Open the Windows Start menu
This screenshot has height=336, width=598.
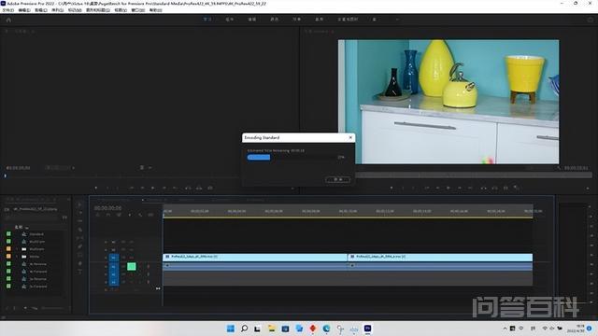231,329
